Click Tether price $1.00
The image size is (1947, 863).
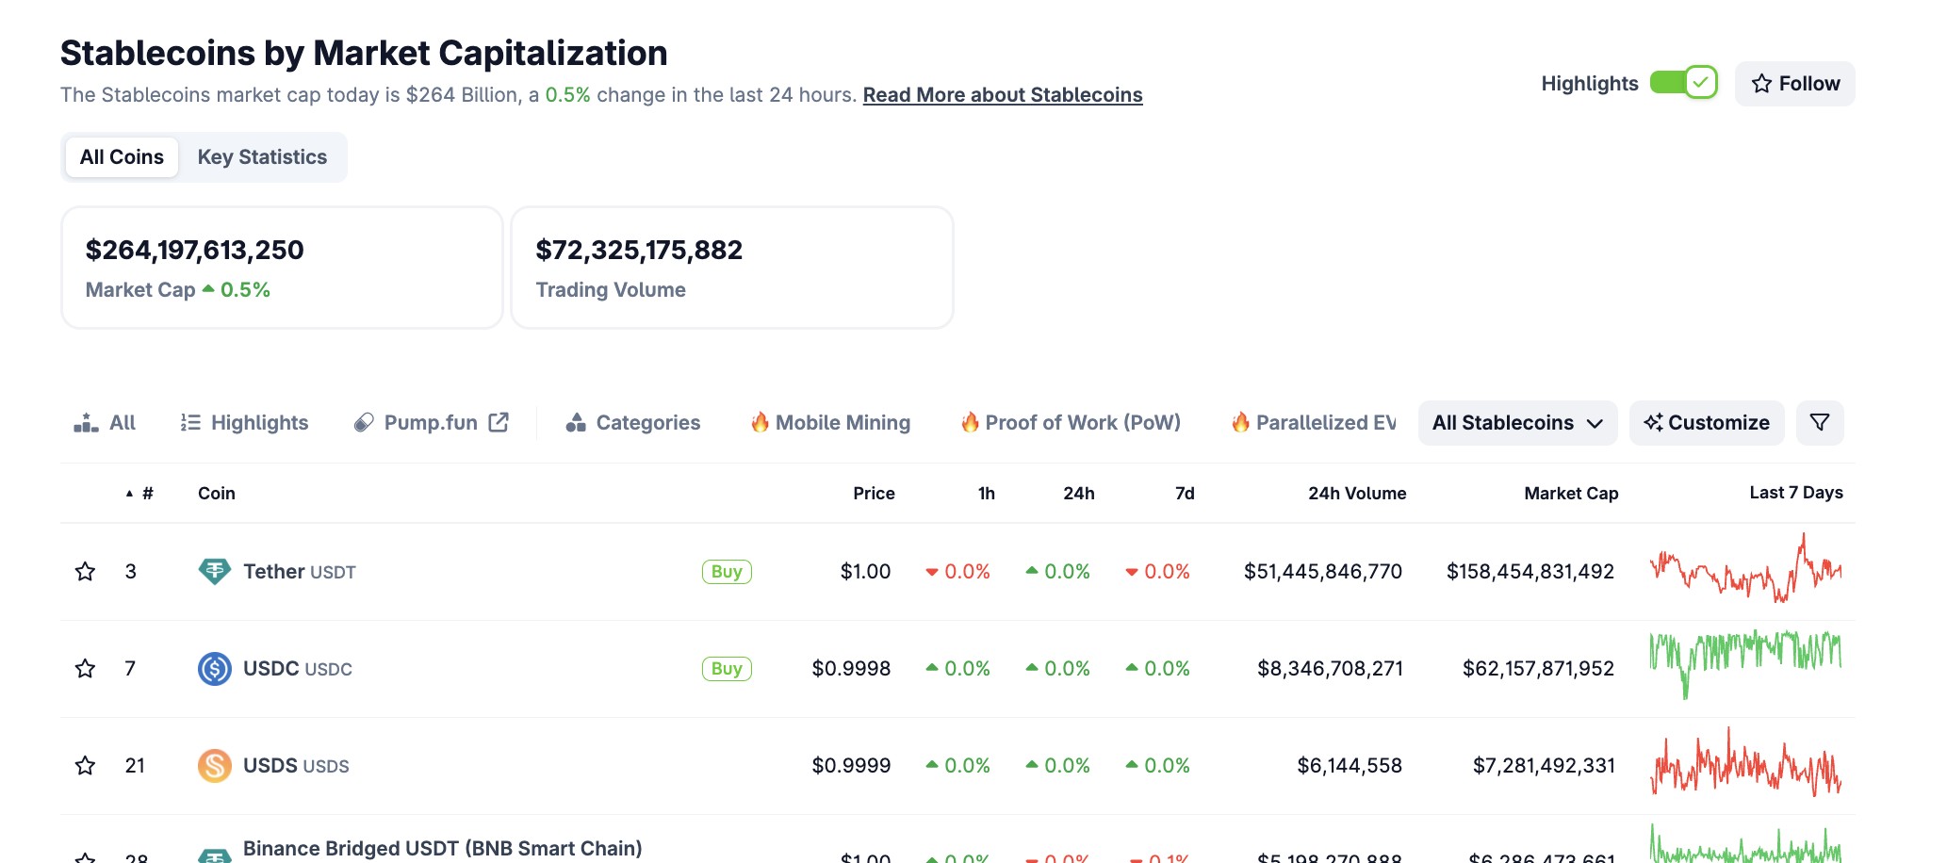[x=865, y=571]
